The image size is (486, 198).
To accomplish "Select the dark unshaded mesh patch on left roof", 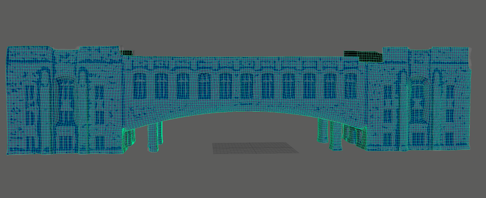I will point(126,53).
